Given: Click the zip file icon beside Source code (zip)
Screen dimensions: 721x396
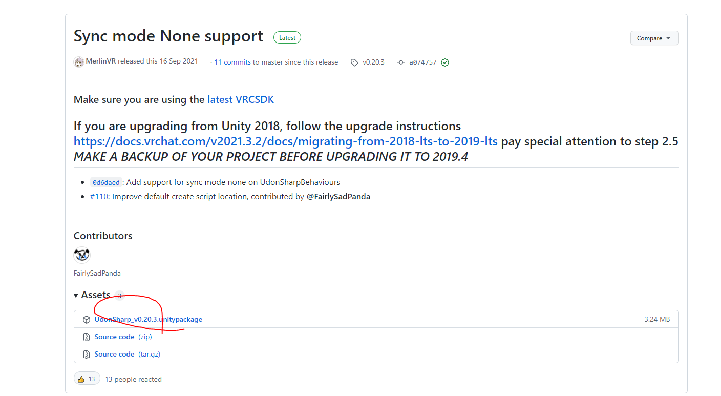Looking at the screenshot, I should click(x=86, y=337).
